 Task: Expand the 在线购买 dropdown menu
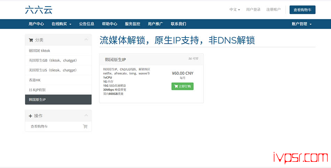[x=61, y=24]
